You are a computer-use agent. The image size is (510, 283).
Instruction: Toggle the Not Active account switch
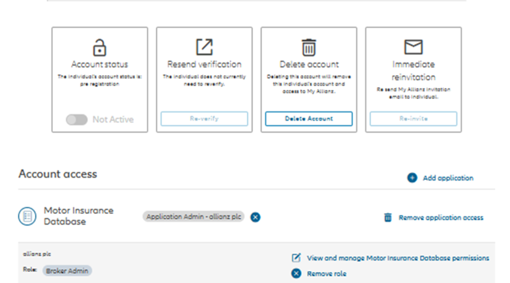point(77,120)
